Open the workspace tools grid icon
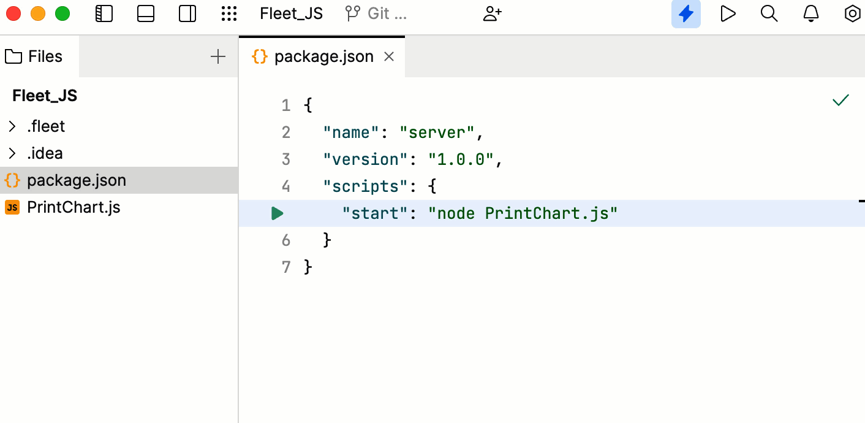 [x=229, y=13]
